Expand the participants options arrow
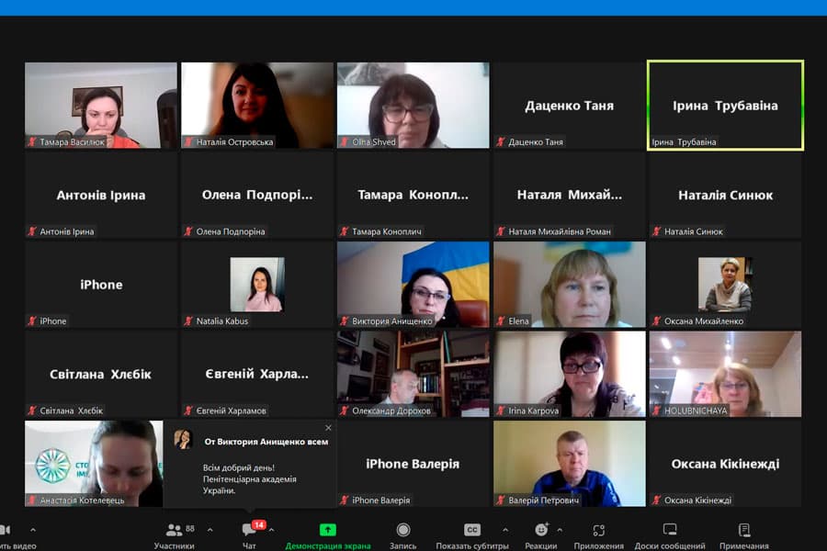 210,529
